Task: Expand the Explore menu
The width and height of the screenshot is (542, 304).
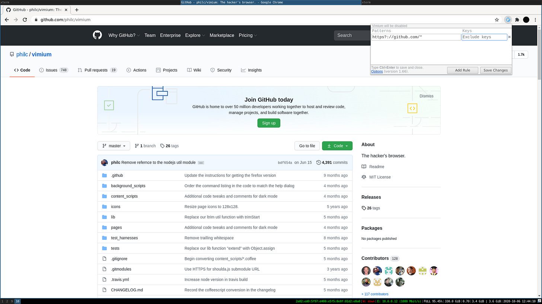Action: 195,35
